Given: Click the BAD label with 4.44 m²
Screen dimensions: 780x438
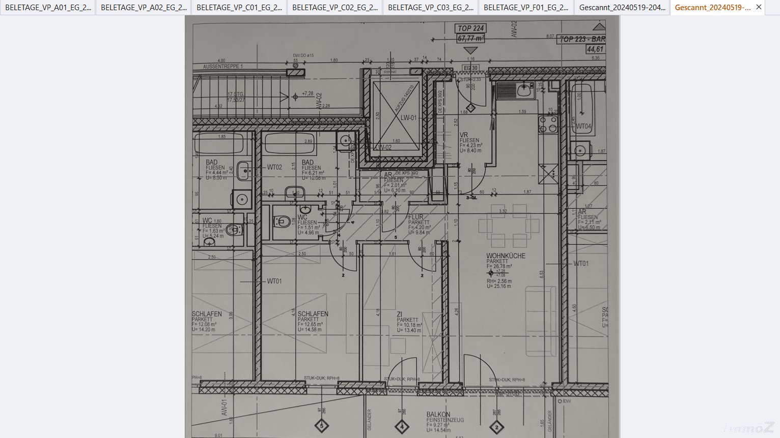Looking at the screenshot, I should pyautogui.click(x=211, y=163).
